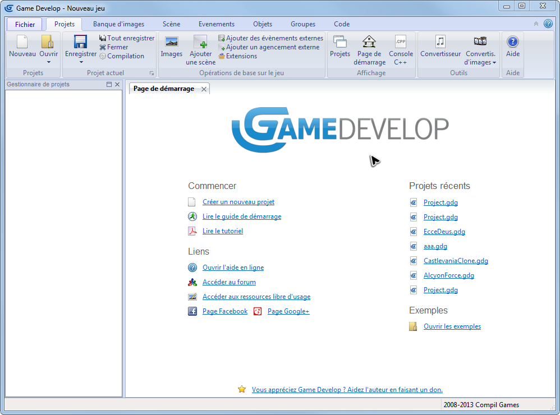This screenshot has width=560, height=415.
Task: Open Accéder aux ressources libre d'usage
Action: [256, 297]
